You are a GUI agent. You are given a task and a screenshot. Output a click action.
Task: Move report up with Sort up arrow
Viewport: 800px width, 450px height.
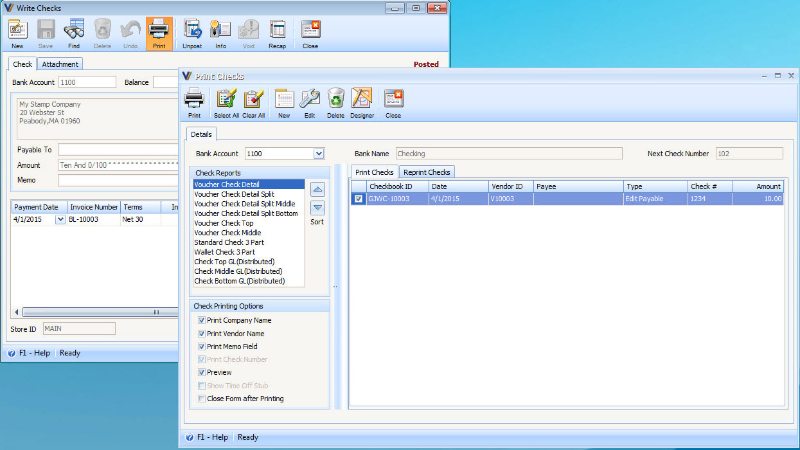(317, 190)
